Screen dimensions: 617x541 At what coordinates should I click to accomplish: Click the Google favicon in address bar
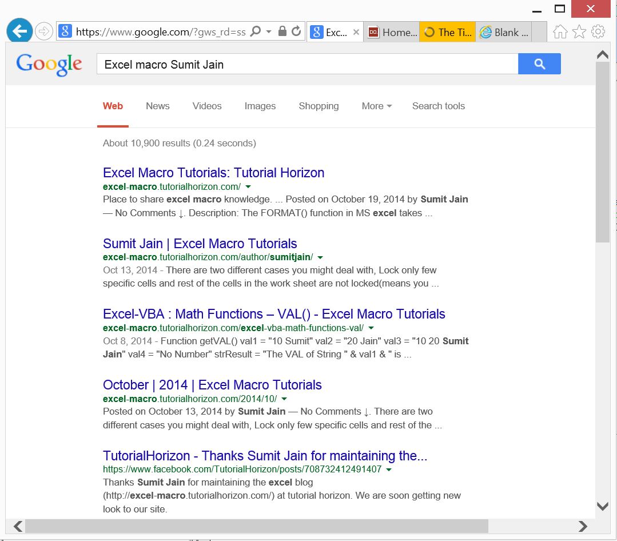(65, 31)
